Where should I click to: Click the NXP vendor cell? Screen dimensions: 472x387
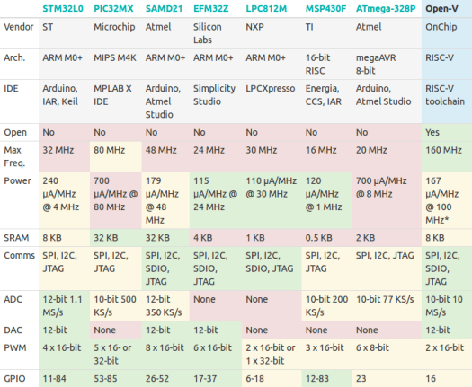tap(272, 33)
